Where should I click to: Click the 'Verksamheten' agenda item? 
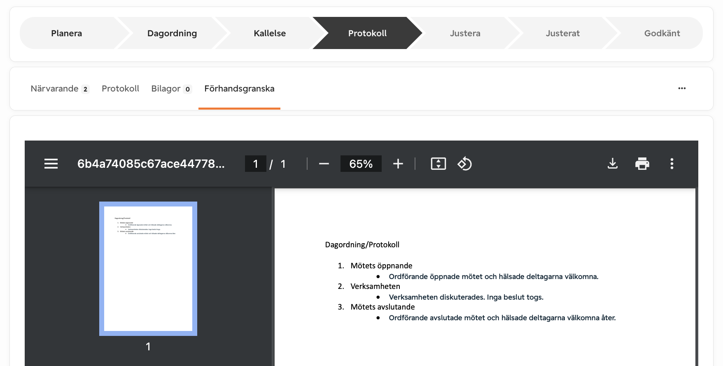375,286
